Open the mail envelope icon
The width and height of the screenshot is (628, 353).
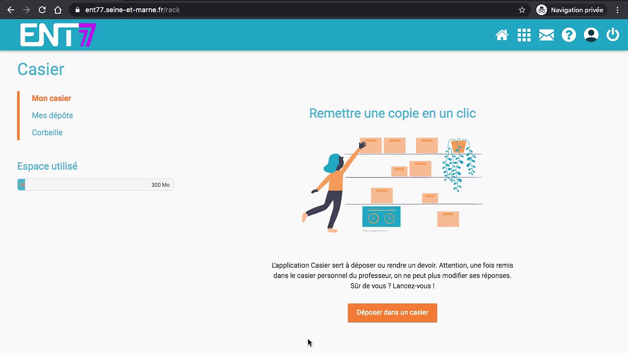547,35
